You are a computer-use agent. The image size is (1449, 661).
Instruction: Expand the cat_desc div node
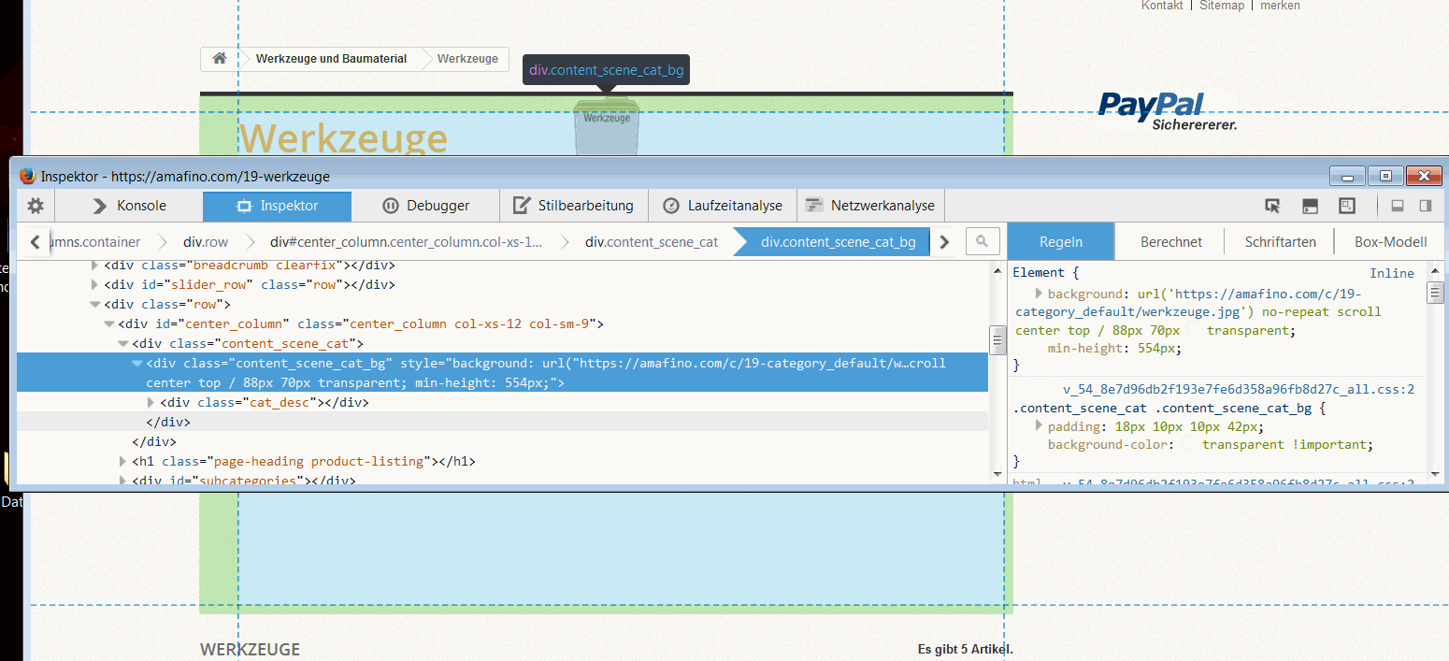point(151,403)
